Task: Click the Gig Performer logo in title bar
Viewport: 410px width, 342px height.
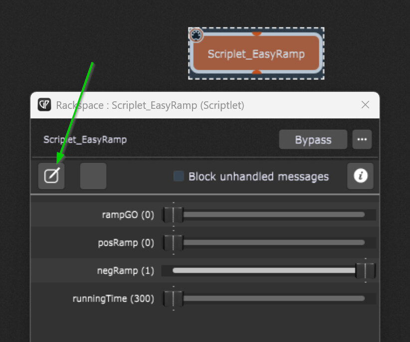Action: pos(44,105)
